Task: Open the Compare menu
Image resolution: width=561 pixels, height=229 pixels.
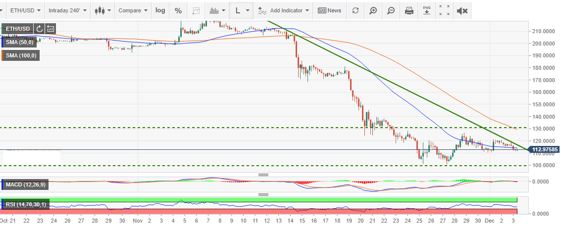Action: [x=133, y=10]
